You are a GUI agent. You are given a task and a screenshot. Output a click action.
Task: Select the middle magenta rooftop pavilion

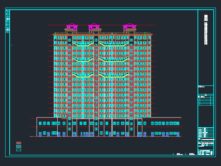tap(94, 26)
